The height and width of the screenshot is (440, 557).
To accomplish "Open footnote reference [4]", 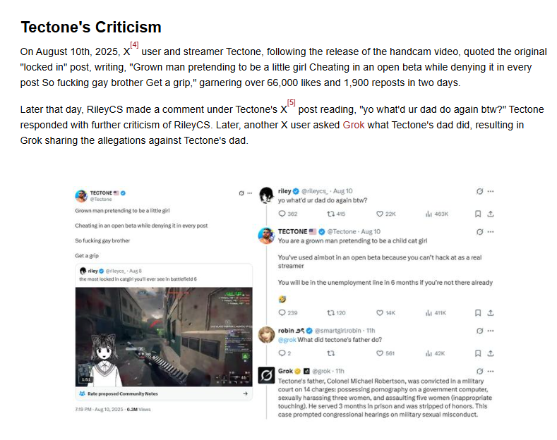I will click(134, 44).
